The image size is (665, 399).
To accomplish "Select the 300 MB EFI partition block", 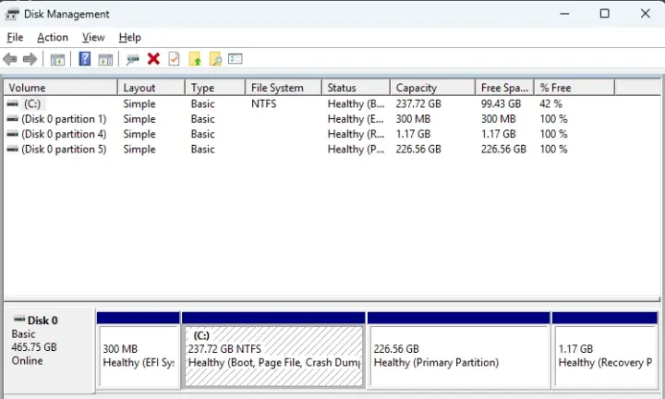I will 139,356.
